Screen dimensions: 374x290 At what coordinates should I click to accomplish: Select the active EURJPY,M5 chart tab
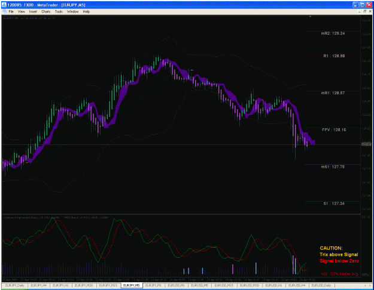click(x=132, y=285)
